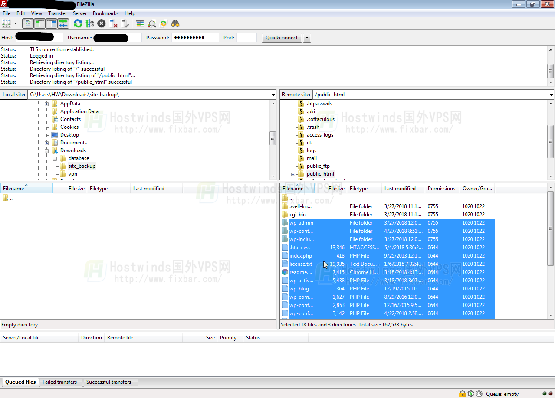
Task: Switch to the Queued files tab
Action: pos(20,382)
